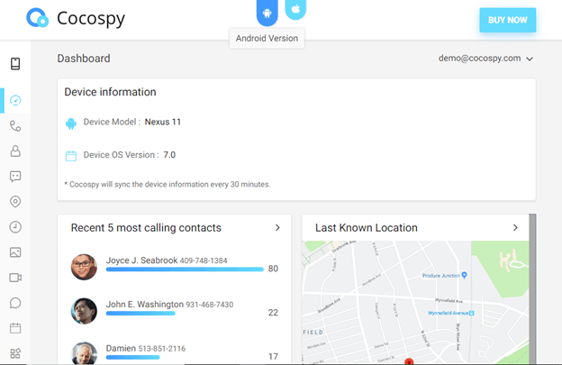Open Photos via the picture icon
Screen dimensions: 562x365
(x=15, y=252)
